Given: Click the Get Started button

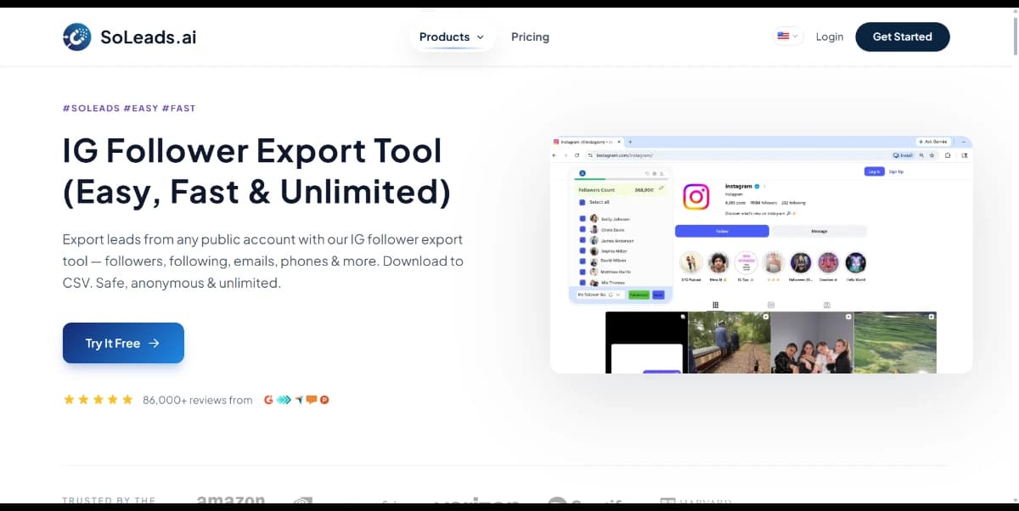Looking at the screenshot, I should [903, 36].
